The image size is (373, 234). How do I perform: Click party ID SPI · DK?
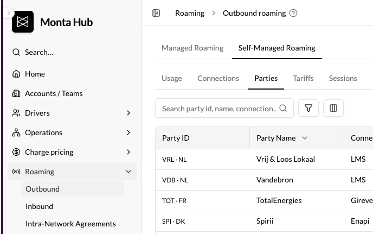[x=173, y=222]
